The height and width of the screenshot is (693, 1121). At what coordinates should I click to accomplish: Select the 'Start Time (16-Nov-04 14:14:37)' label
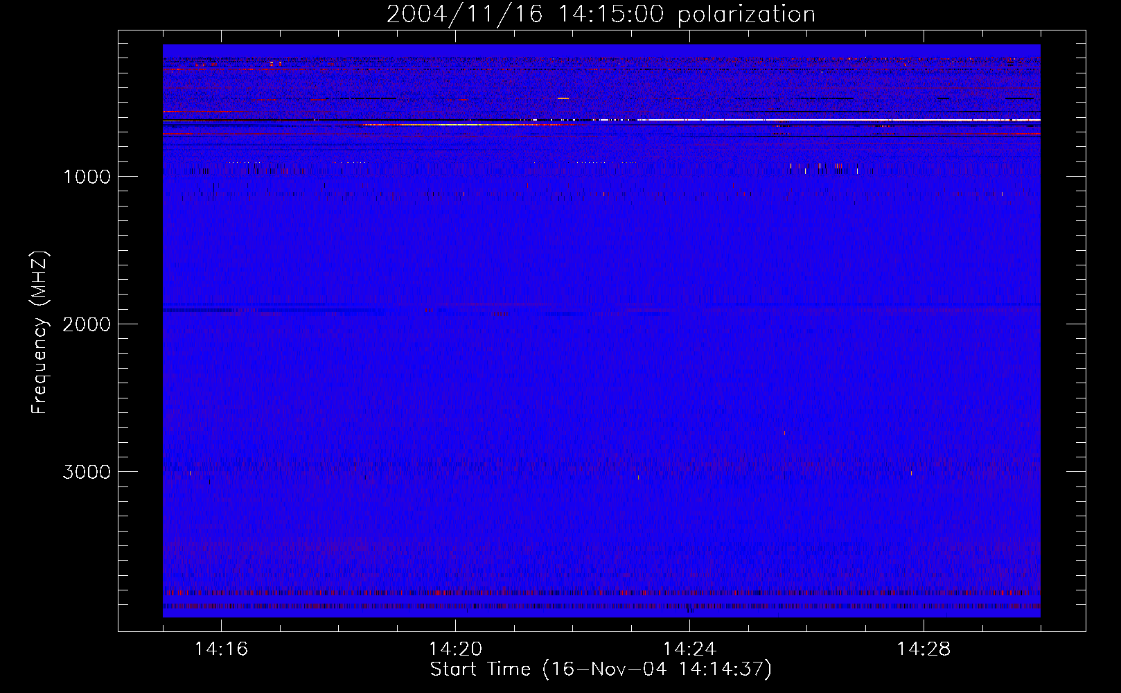(x=601, y=669)
